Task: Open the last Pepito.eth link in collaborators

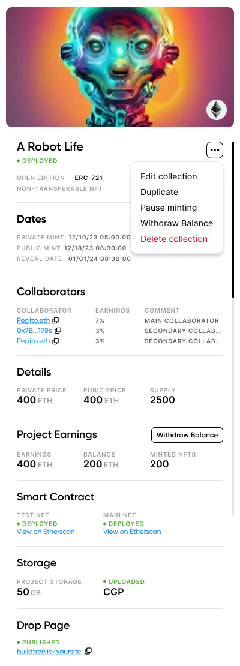Action: tap(34, 341)
